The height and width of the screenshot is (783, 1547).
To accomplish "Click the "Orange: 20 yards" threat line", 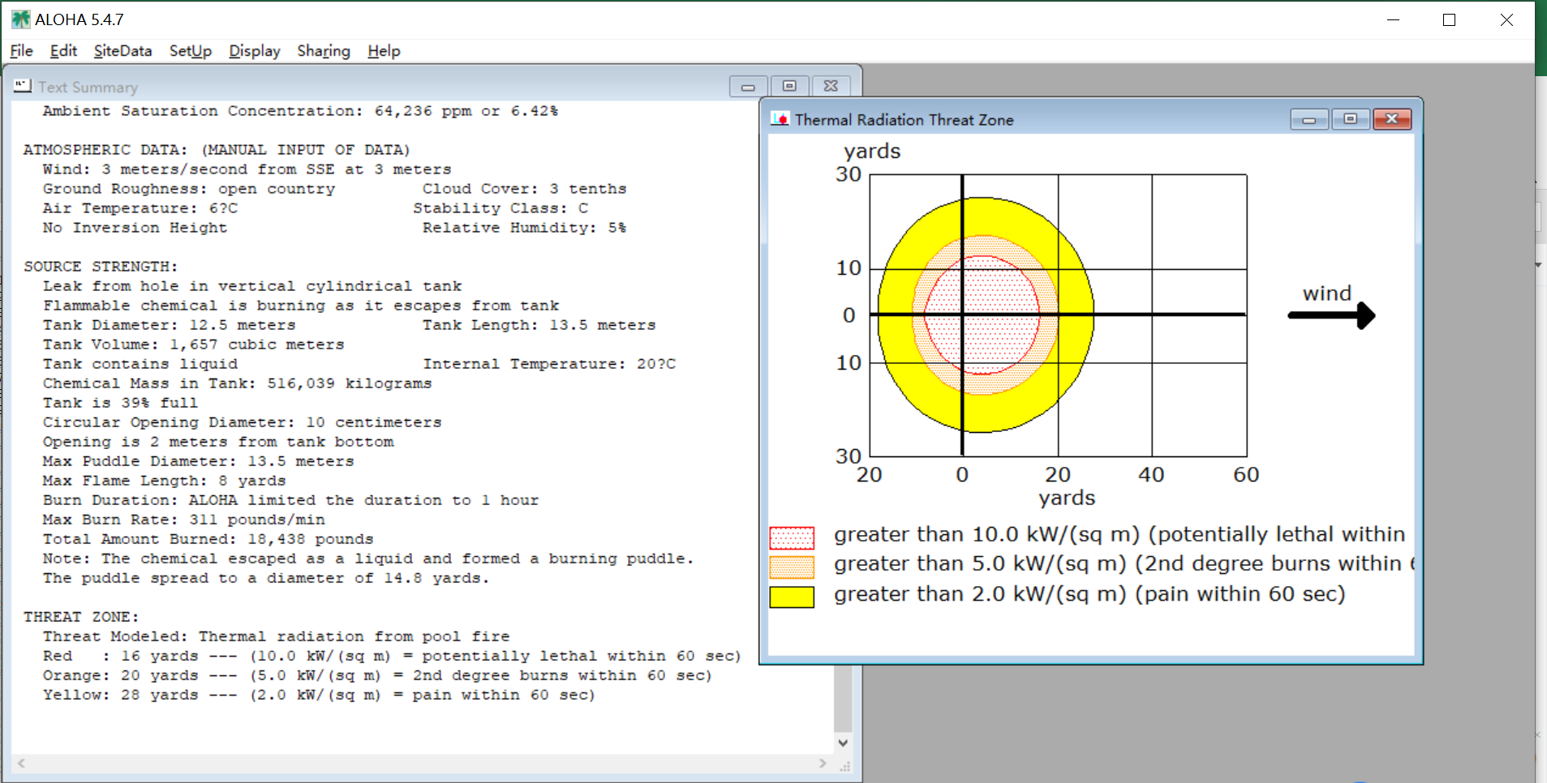I will click(x=377, y=675).
